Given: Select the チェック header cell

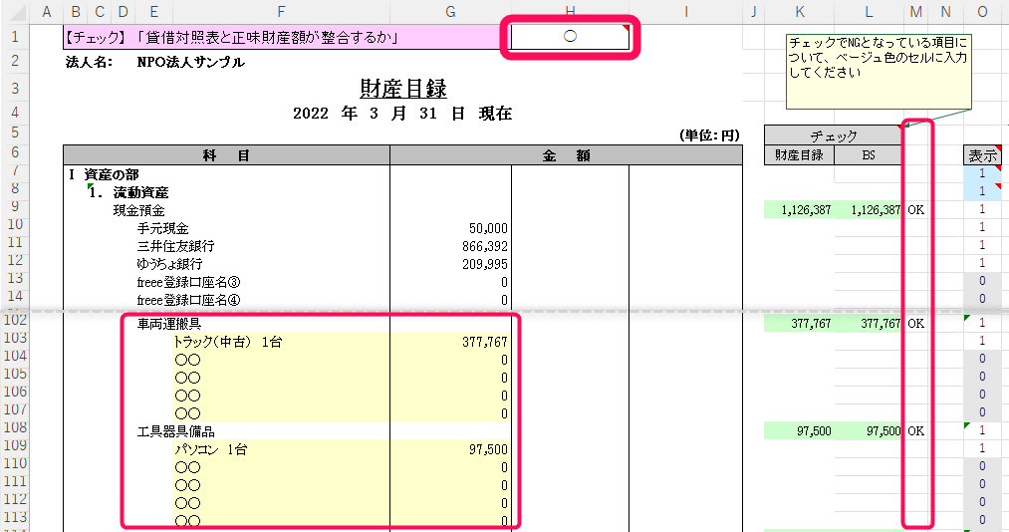Looking at the screenshot, I should pos(834,135).
